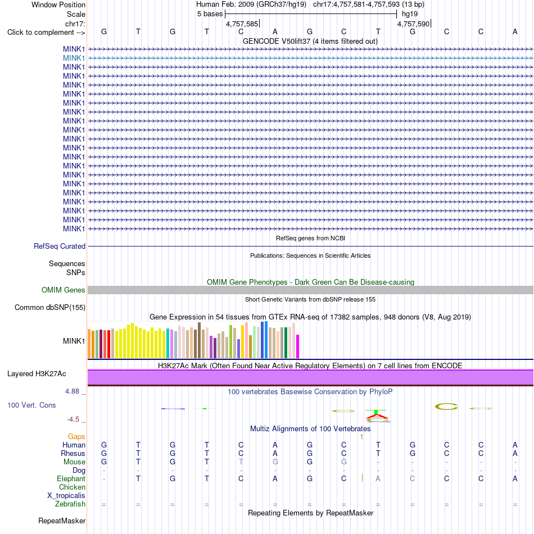Click 'RefSeq genes from NCBI' track title
Image resolution: width=534 pixels, height=534 pixels.
coord(310,238)
